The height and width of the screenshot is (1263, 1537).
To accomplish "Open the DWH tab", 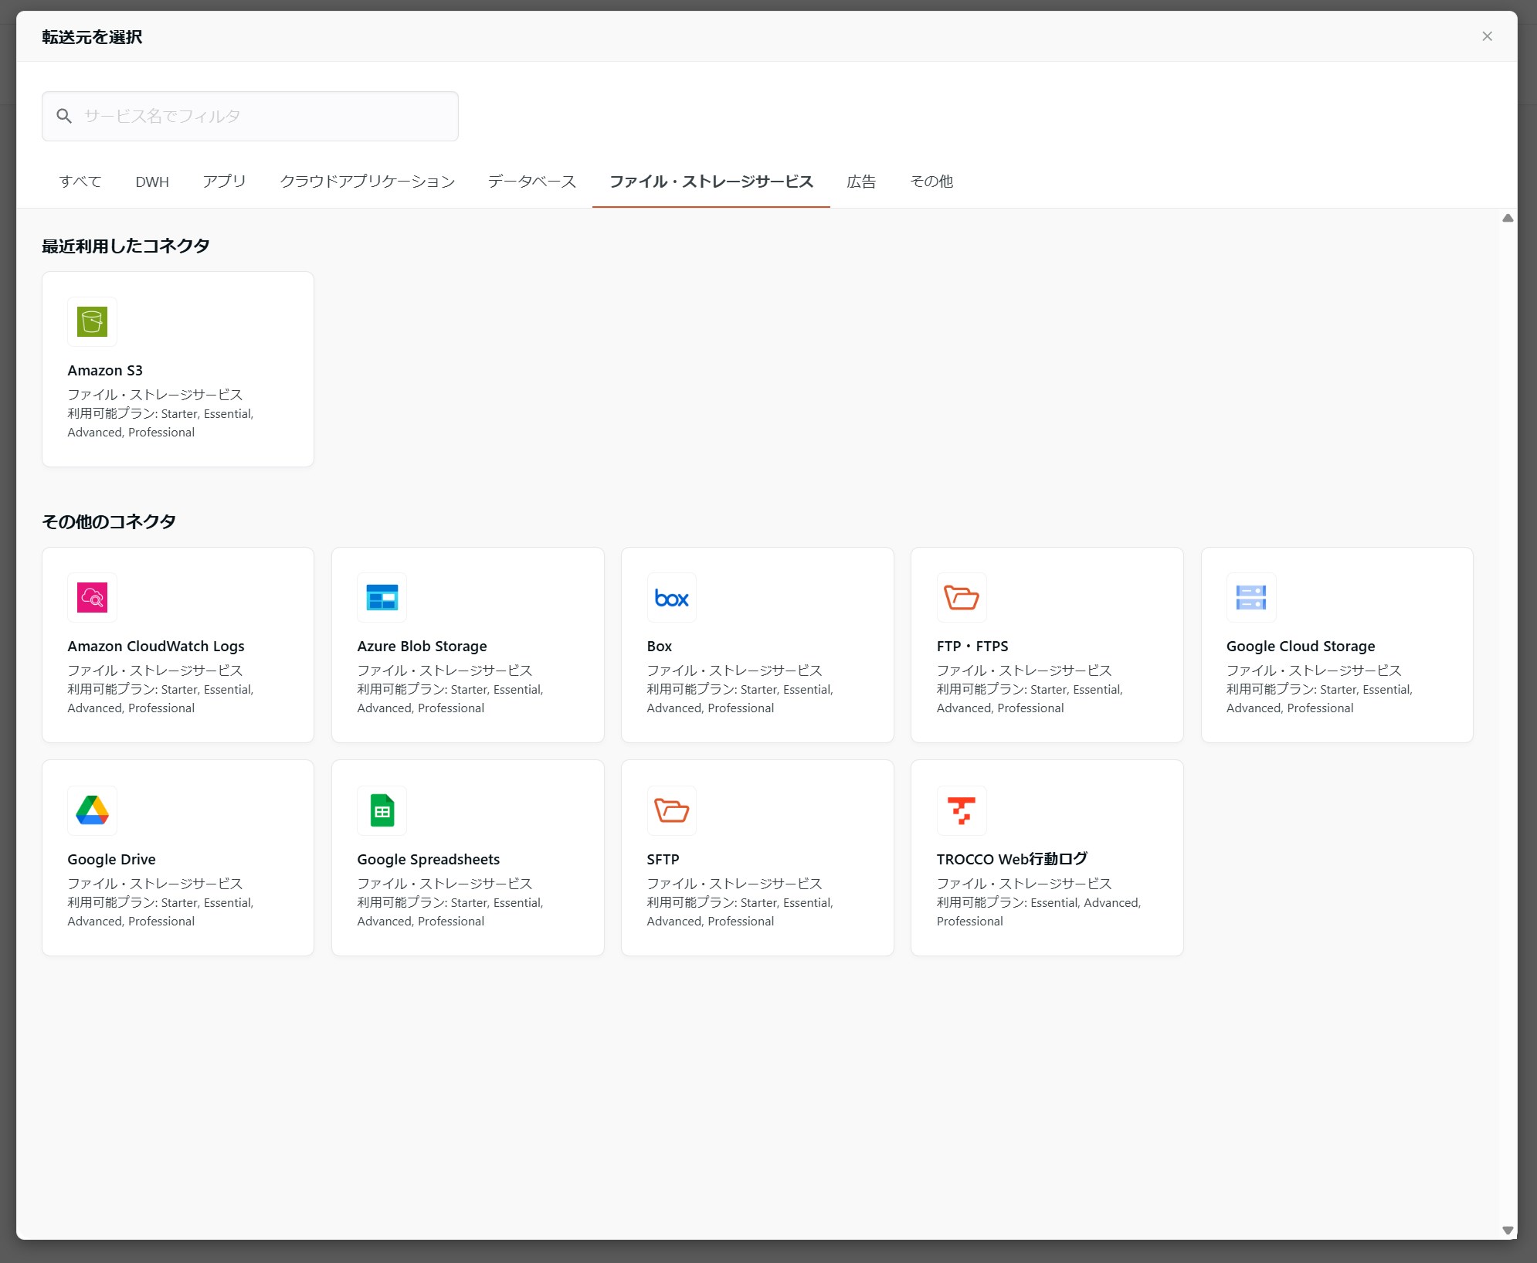I will 152,182.
